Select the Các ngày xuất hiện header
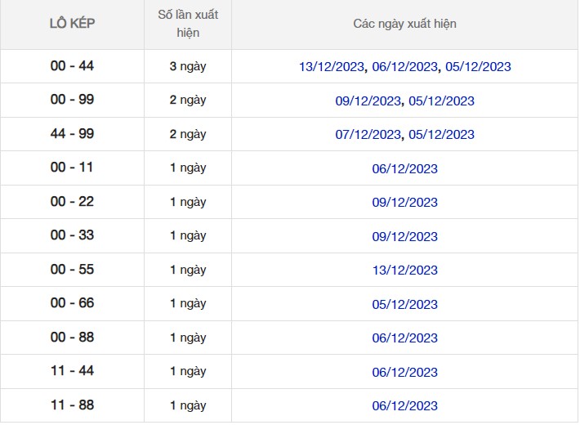The image size is (580, 425). click(405, 24)
